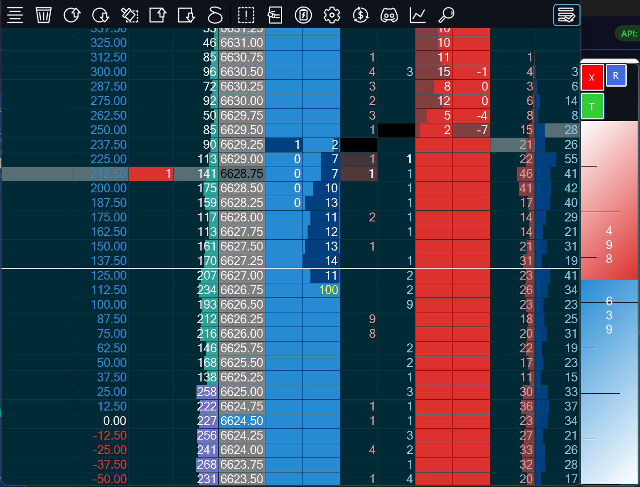Click the broom clear-selection icon
The image size is (640, 487).
point(129,15)
